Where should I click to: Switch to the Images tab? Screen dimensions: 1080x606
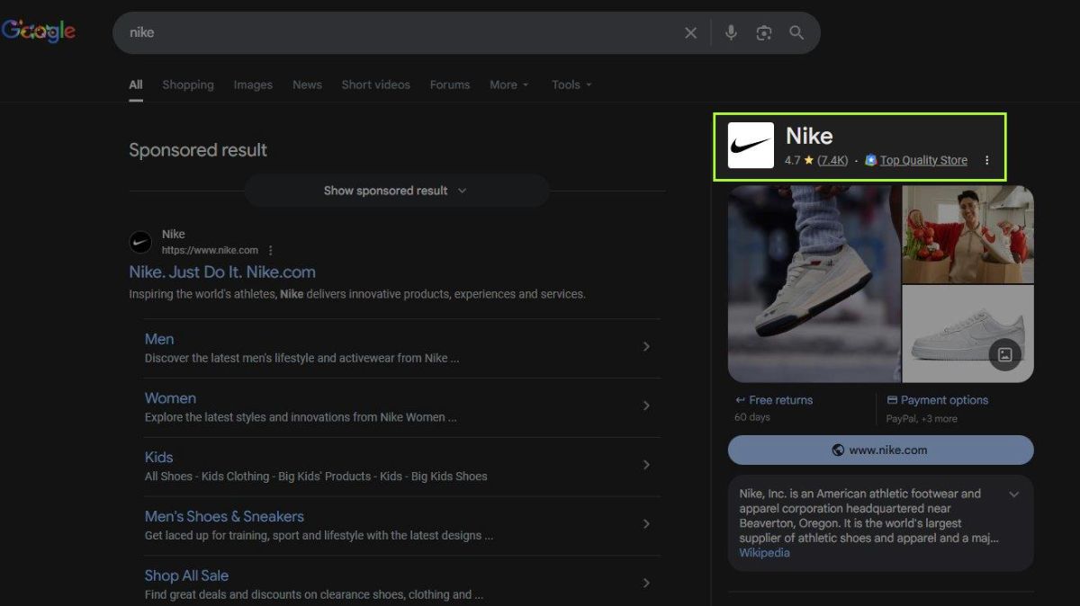point(253,85)
